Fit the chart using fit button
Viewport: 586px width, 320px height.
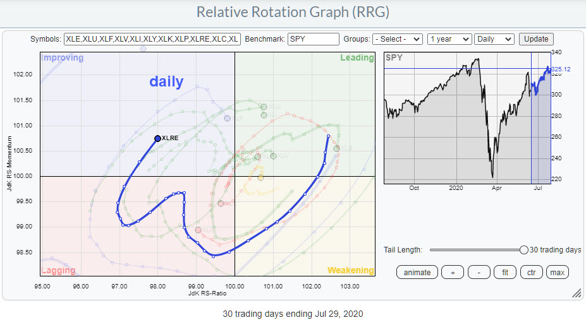click(x=504, y=272)
